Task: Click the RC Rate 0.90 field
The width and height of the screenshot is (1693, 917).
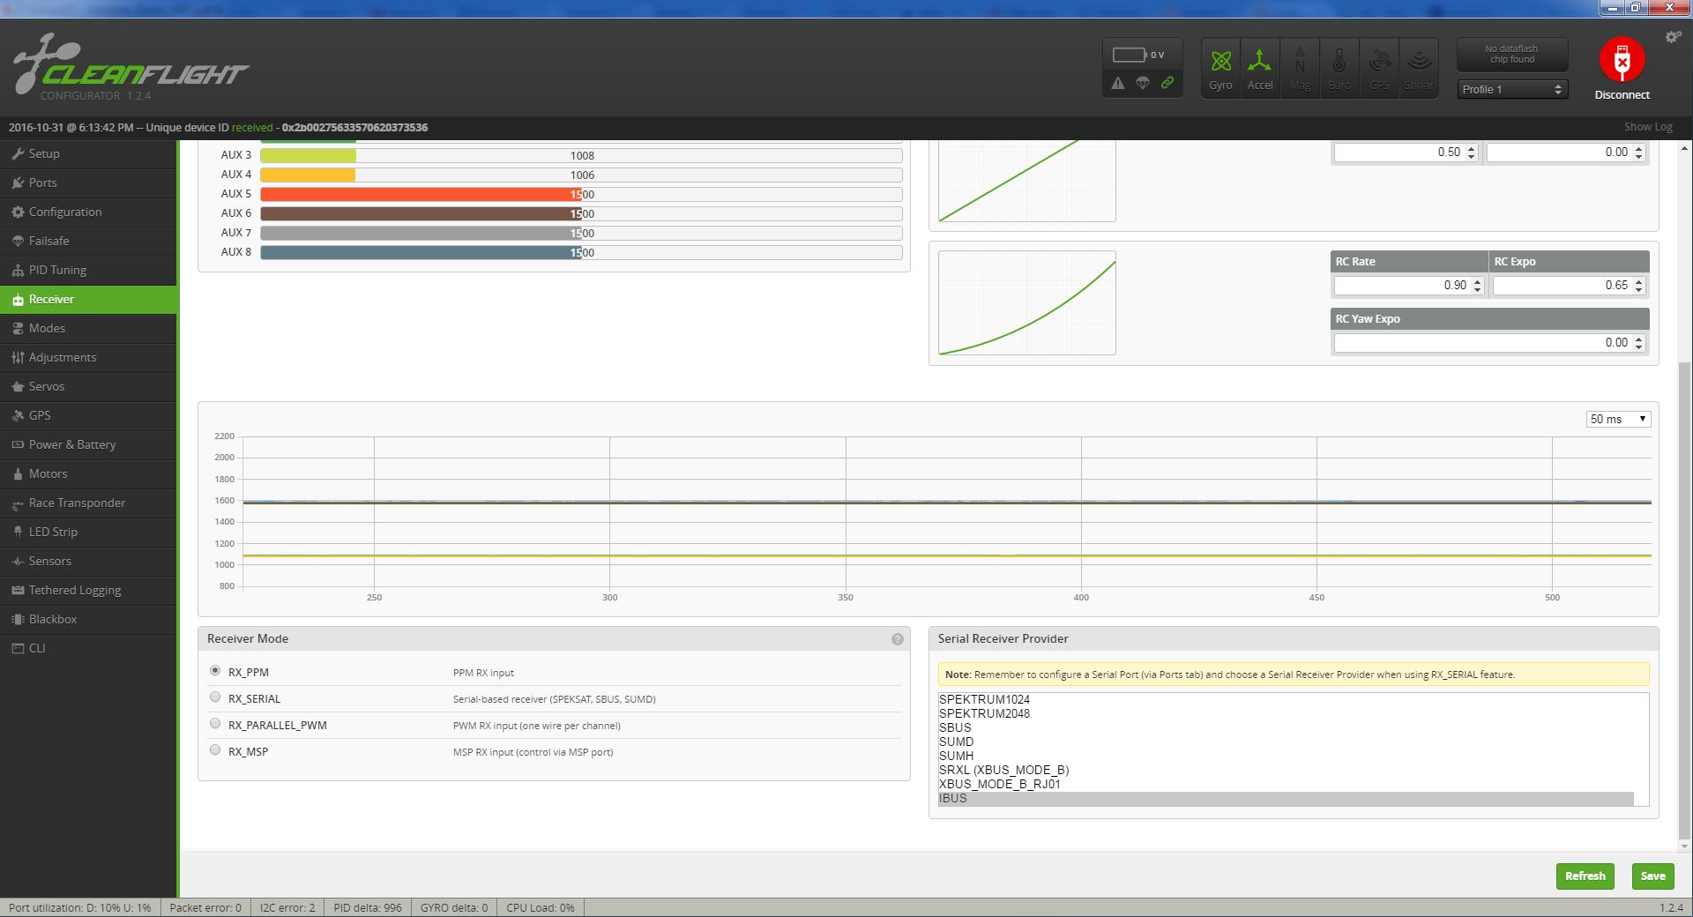Action: [x=1409, y=286]
